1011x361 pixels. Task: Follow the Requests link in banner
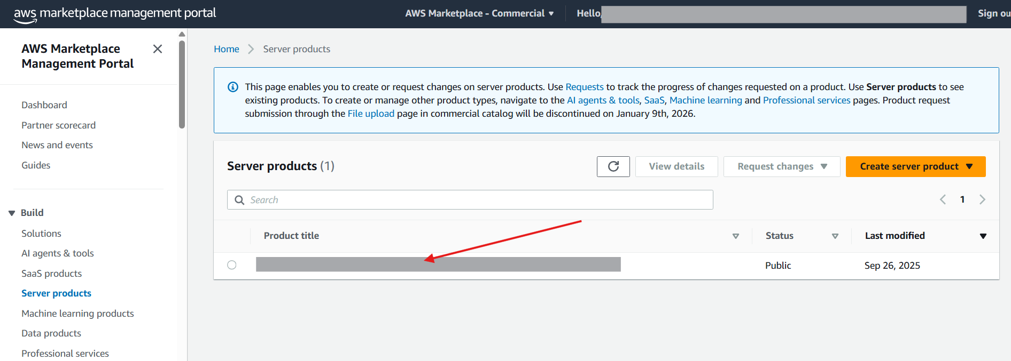(585, 87)
